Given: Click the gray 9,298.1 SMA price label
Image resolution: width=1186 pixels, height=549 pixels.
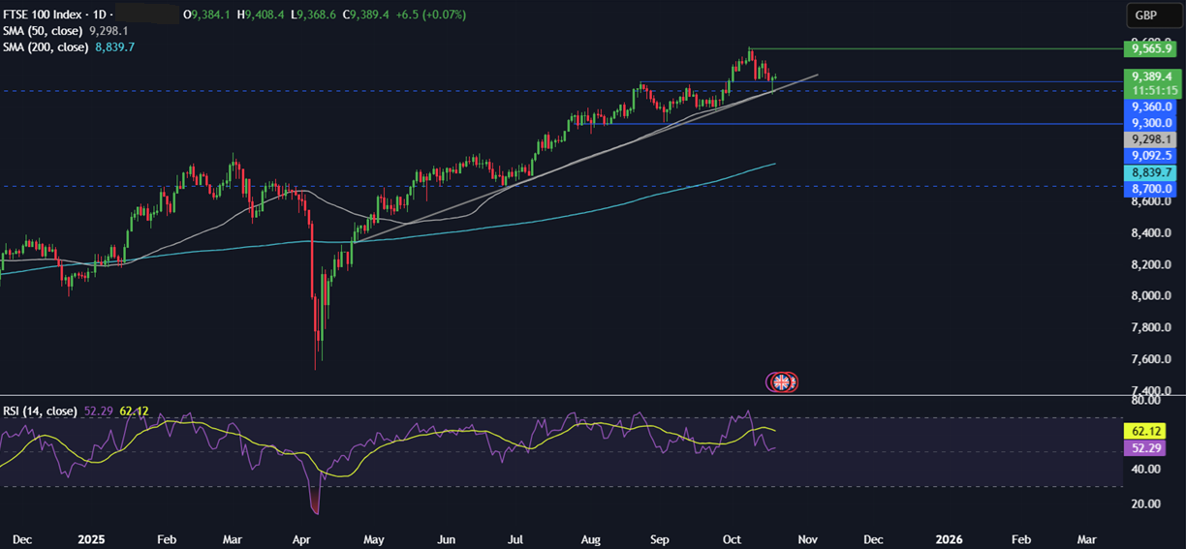Looking at the screenshot, I should click(1150, 139).
